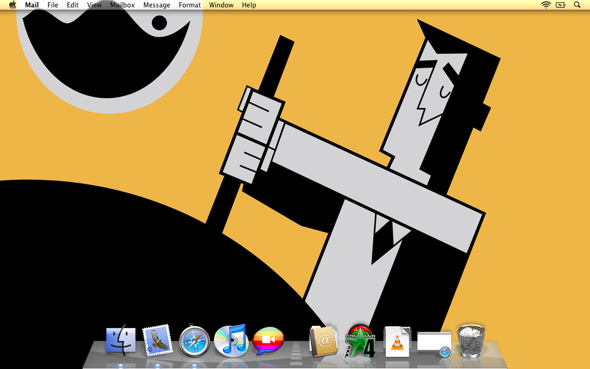Viewport: 590px width, 369px height.
Task: Open the View menu
Action: (94, 5)
